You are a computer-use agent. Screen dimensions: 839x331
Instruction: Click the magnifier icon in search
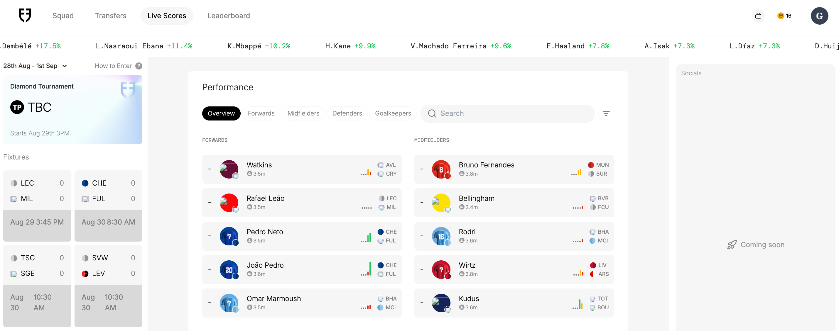pyautogui.click(x=432, y=113)
